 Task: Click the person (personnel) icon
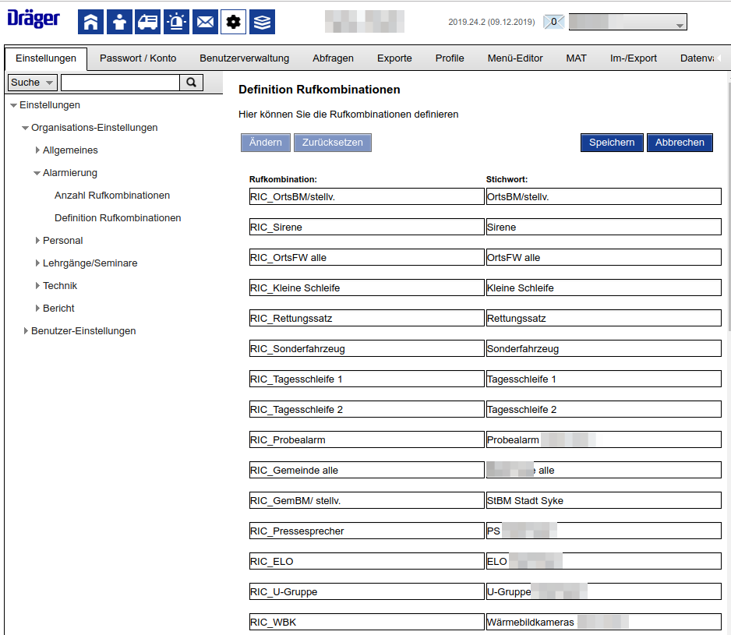(x=119, y=22)
